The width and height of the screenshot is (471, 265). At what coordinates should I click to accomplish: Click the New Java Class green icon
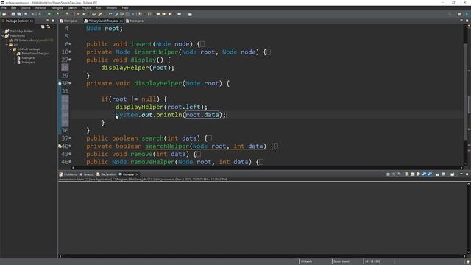coord(85,14)
